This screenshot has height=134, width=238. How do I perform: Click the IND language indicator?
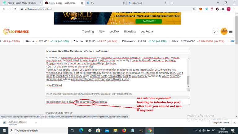coord(213,131)
